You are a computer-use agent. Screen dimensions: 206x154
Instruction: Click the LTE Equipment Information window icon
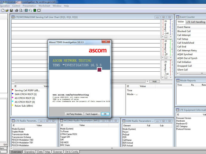[178, 110]
